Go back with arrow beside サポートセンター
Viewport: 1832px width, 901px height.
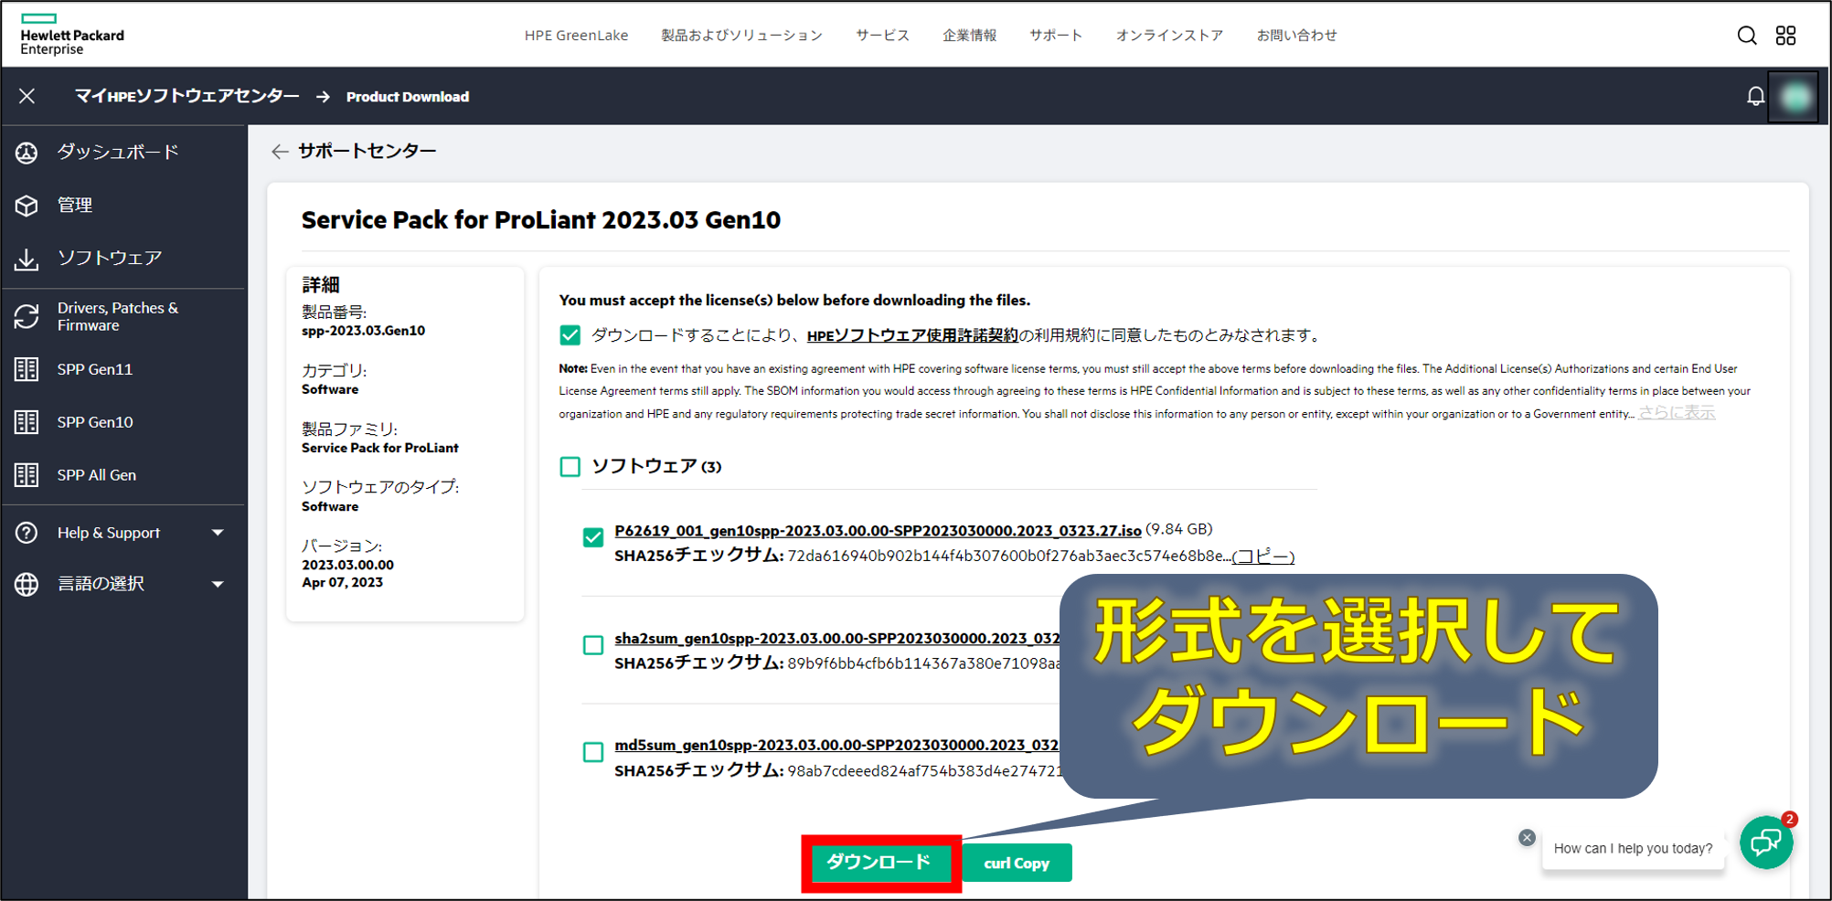(x=280, y=152)
